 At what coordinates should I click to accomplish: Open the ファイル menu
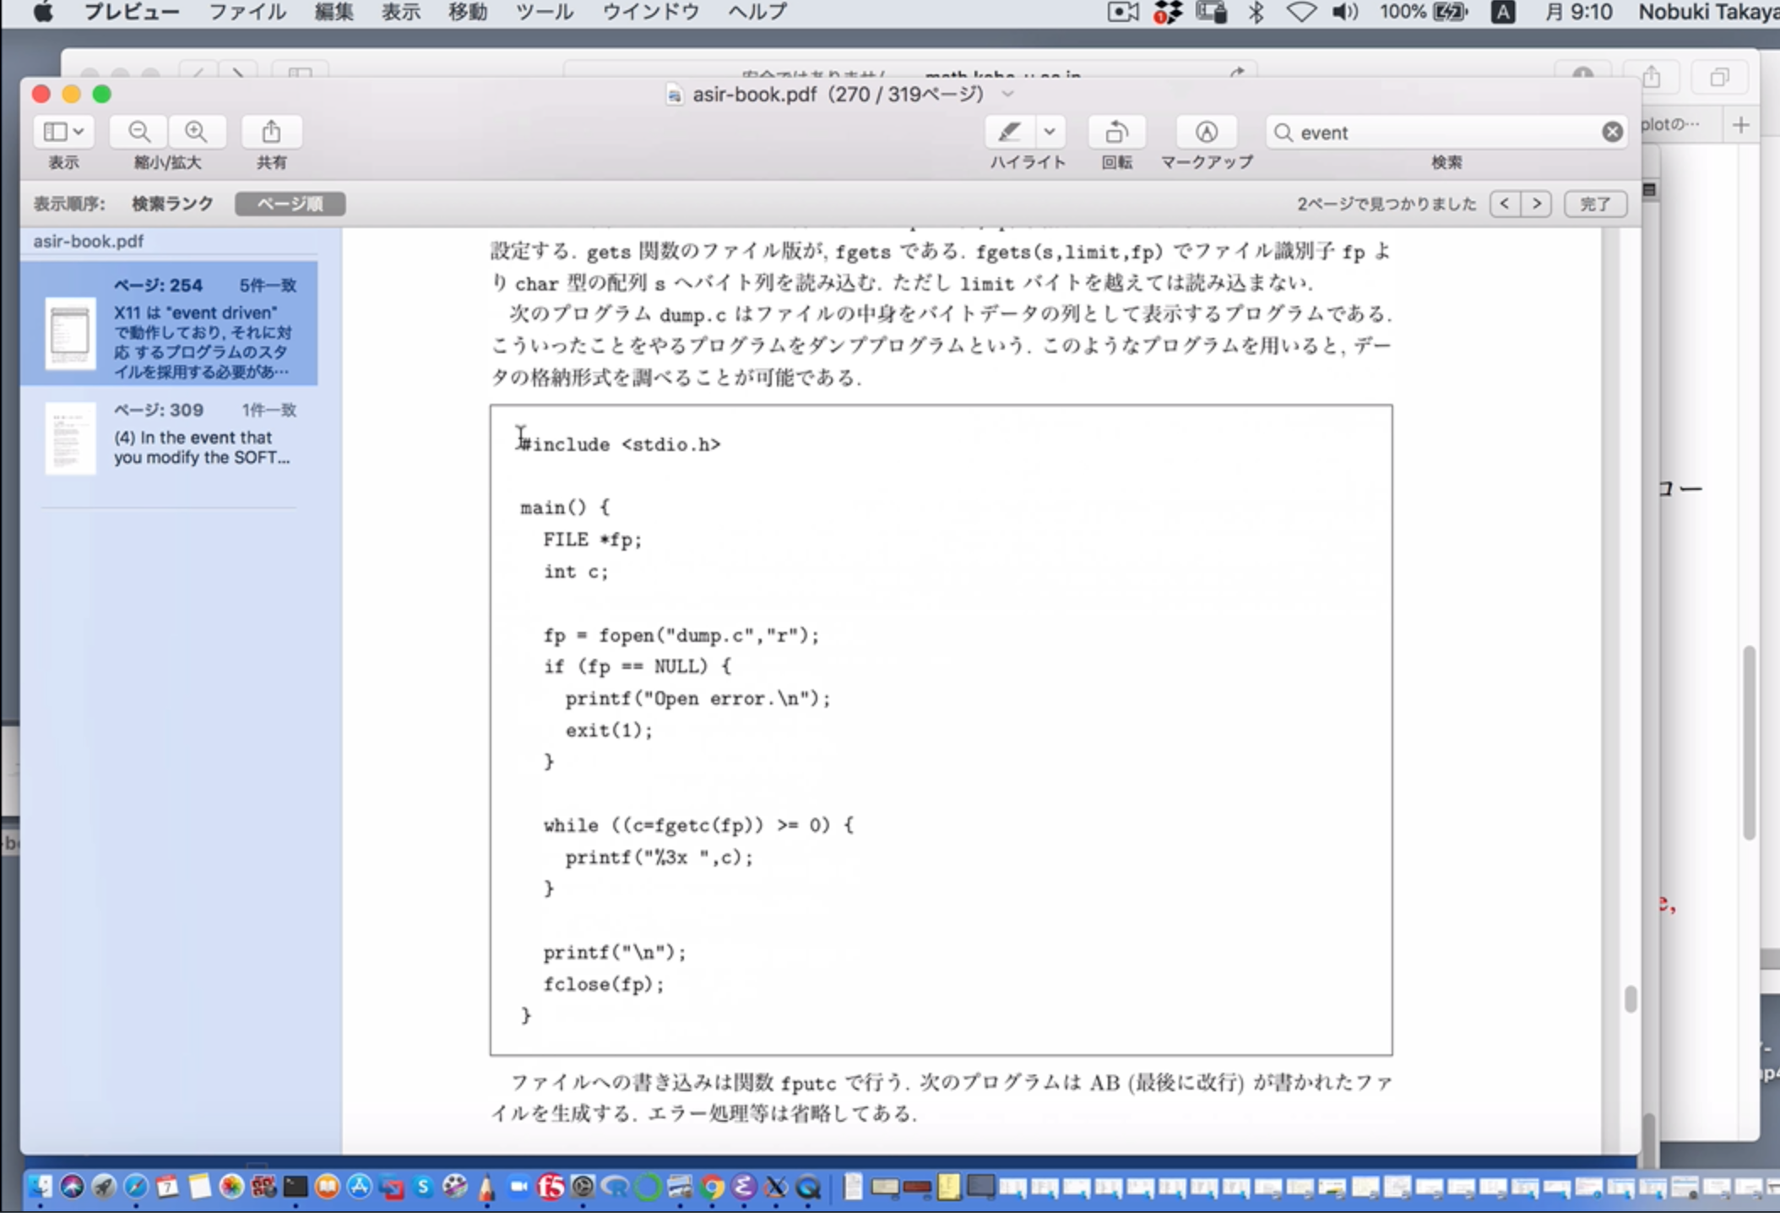pos(247,12)
